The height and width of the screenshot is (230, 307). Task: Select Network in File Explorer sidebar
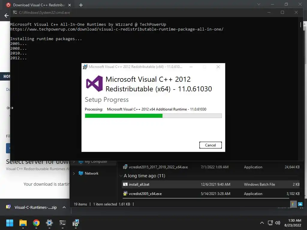point(92,173)
